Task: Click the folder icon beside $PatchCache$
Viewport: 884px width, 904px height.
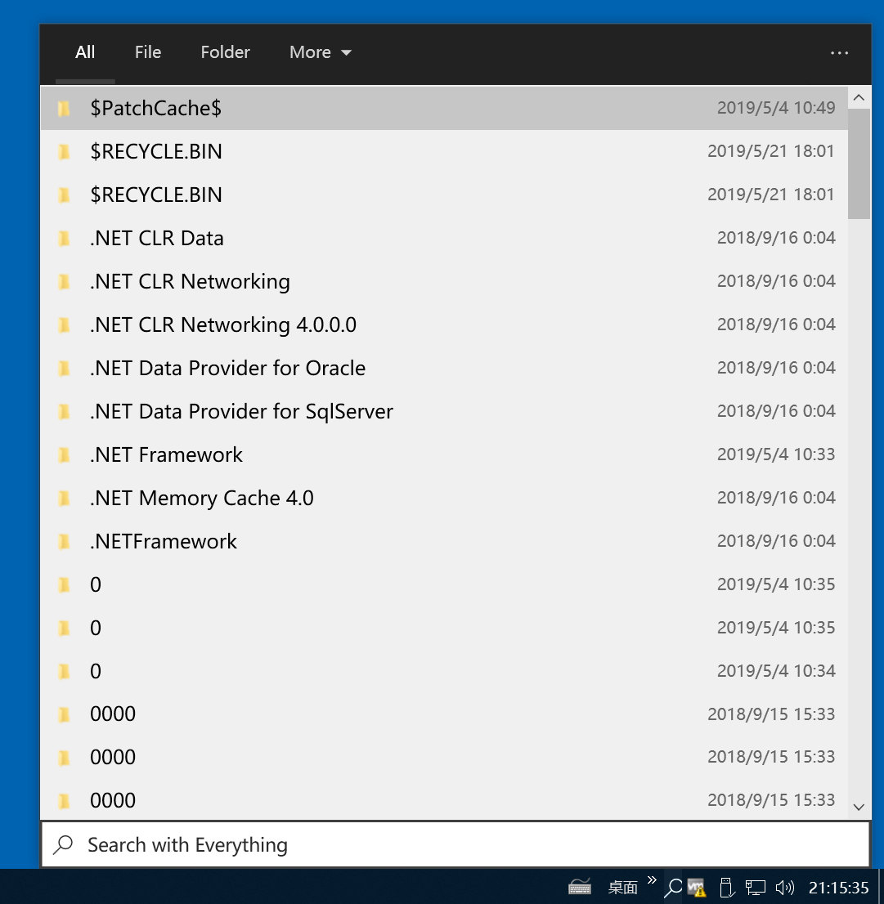Action: point(65,109)
